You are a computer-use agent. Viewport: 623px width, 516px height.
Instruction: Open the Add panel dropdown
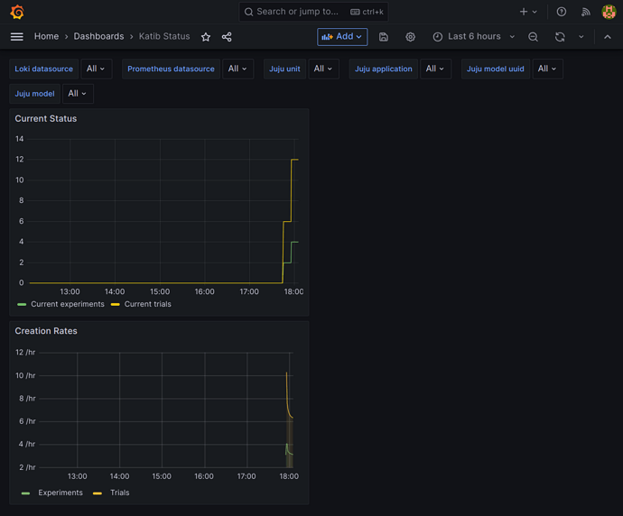click(x=342, y=37)
